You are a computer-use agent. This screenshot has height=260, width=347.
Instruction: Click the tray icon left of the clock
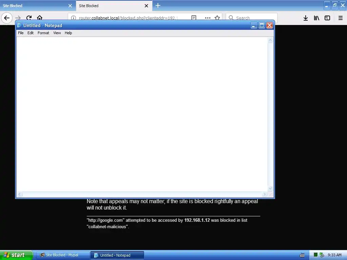click(322, 255)
